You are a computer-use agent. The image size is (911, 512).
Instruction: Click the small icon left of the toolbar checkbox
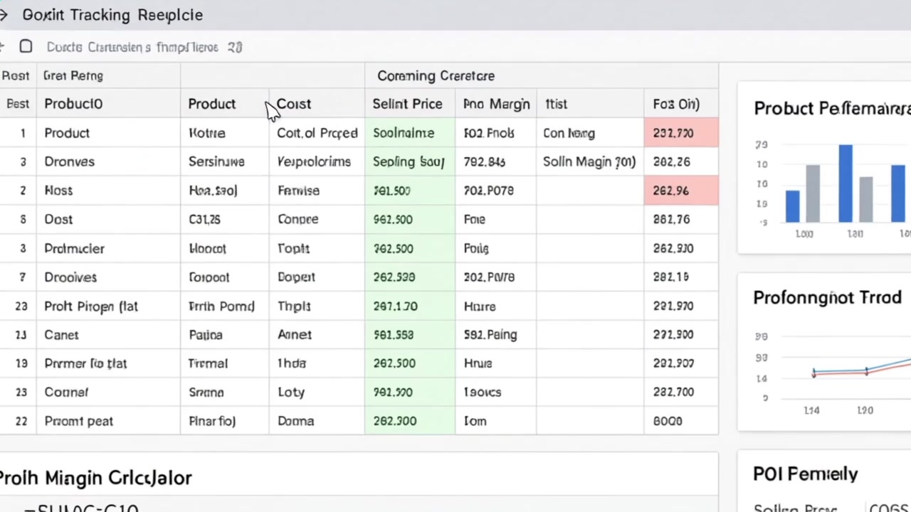3,47
